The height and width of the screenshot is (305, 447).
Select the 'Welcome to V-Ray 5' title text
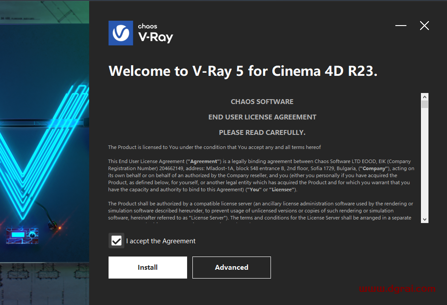point(242,71)
